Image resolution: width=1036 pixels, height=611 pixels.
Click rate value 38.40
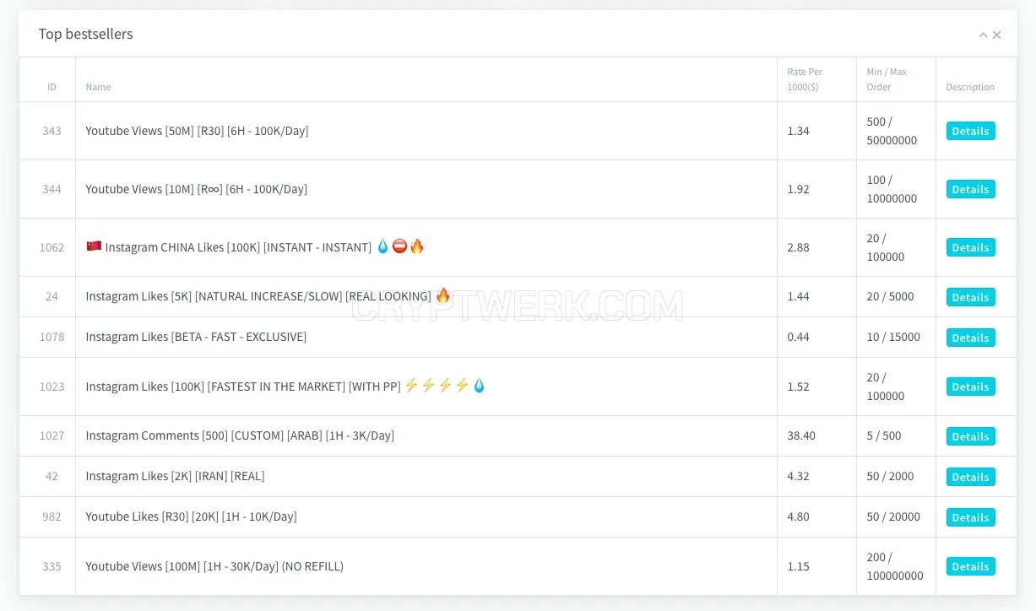tap(801, 435)
